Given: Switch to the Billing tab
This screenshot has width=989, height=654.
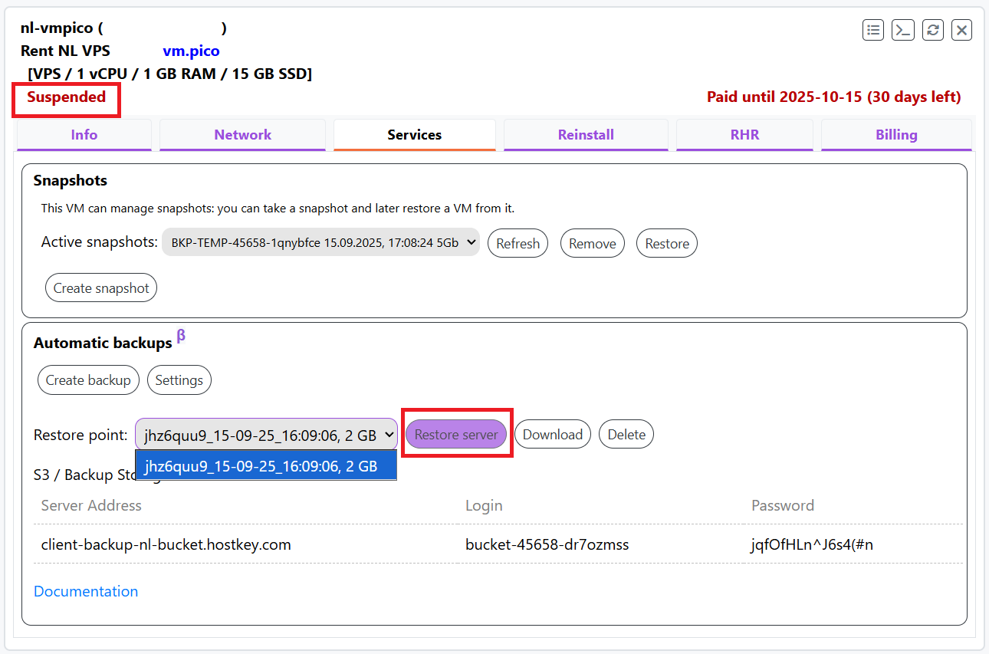Looking at the screenshot, I should 896,135.
